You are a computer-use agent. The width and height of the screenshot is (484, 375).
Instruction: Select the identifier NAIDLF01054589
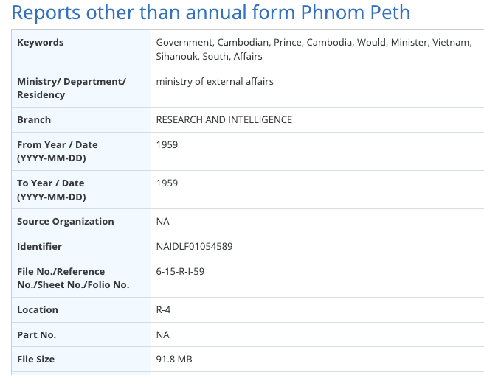click(x=195, y=246)
